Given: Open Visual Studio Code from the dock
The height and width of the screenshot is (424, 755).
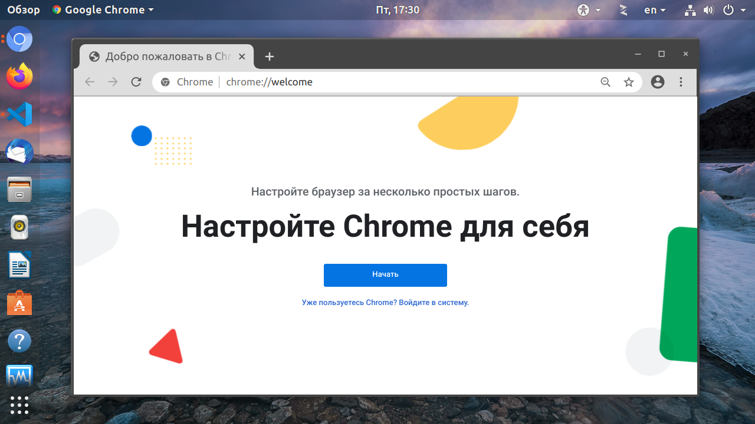Looking at the screenshot, I should (19, 114).
